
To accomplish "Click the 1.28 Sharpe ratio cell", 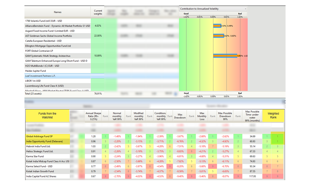I will pyautogui.click(x=93, y=136).
